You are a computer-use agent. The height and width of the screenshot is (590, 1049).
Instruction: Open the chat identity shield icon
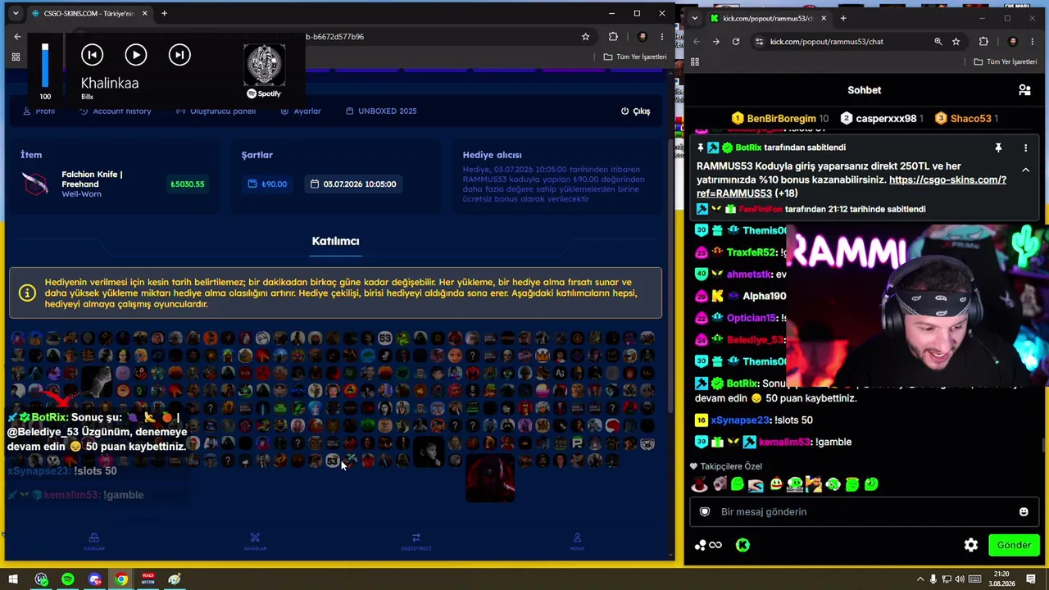(705, 511)
